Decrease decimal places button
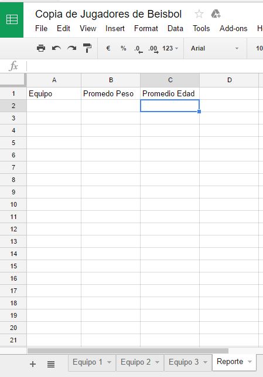 [138, 49]
